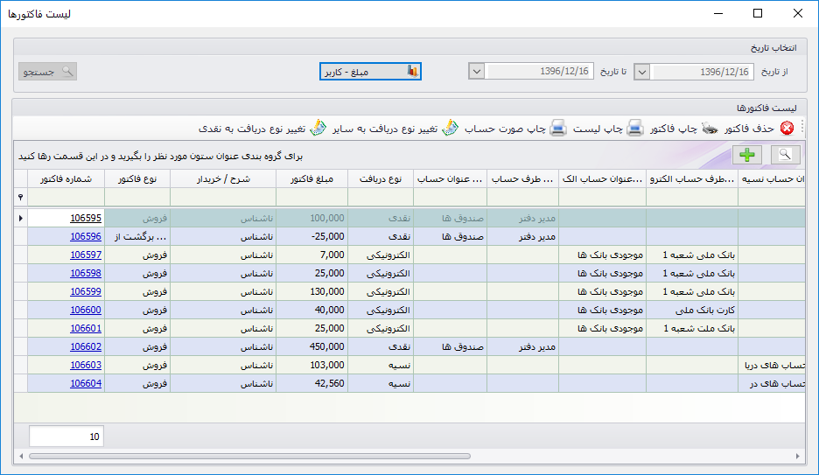Click the filter row funnel indicator
The width and height of the screenshot is (819, 475).
tap(20, 197)
